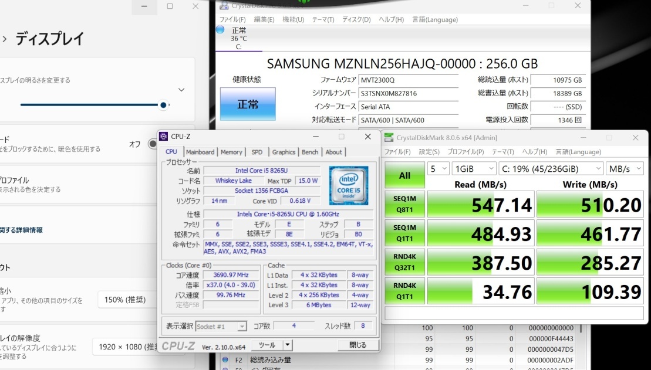Click the core speed value 3690.97 MHz
The height and width of the screenshot is (370, 651).
tap(231, 275)
